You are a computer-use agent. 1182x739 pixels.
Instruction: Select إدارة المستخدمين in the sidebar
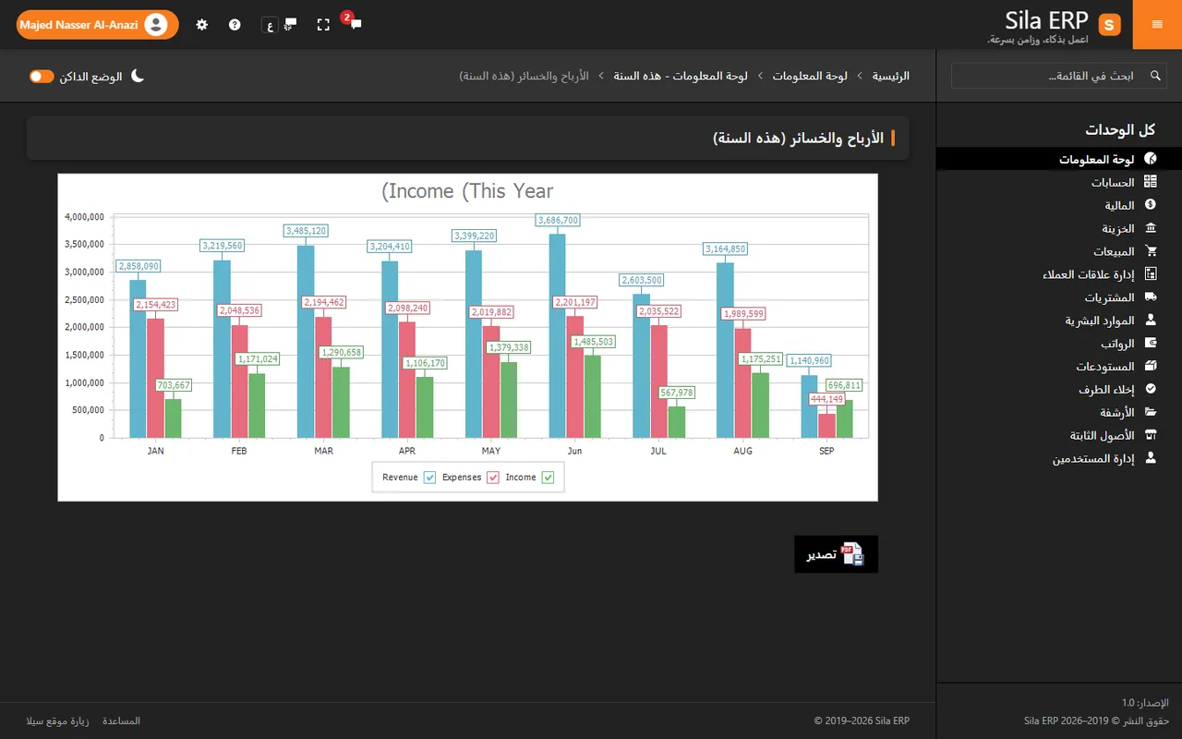point(1059,458)
